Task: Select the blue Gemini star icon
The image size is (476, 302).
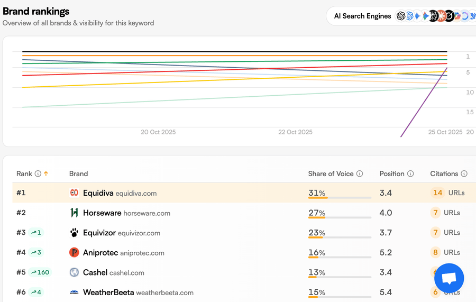Action: pyautogui.click(x=417, y=16)
